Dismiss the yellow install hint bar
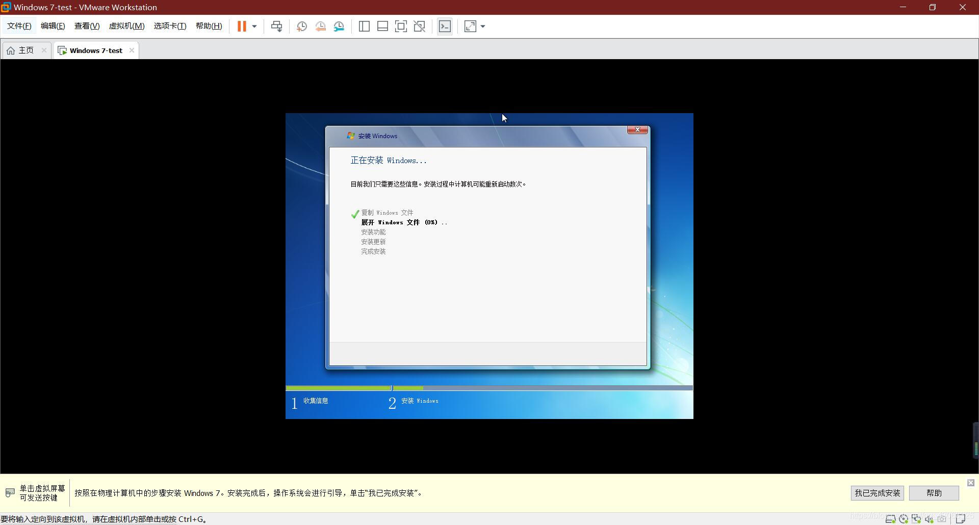 [971, 483]
